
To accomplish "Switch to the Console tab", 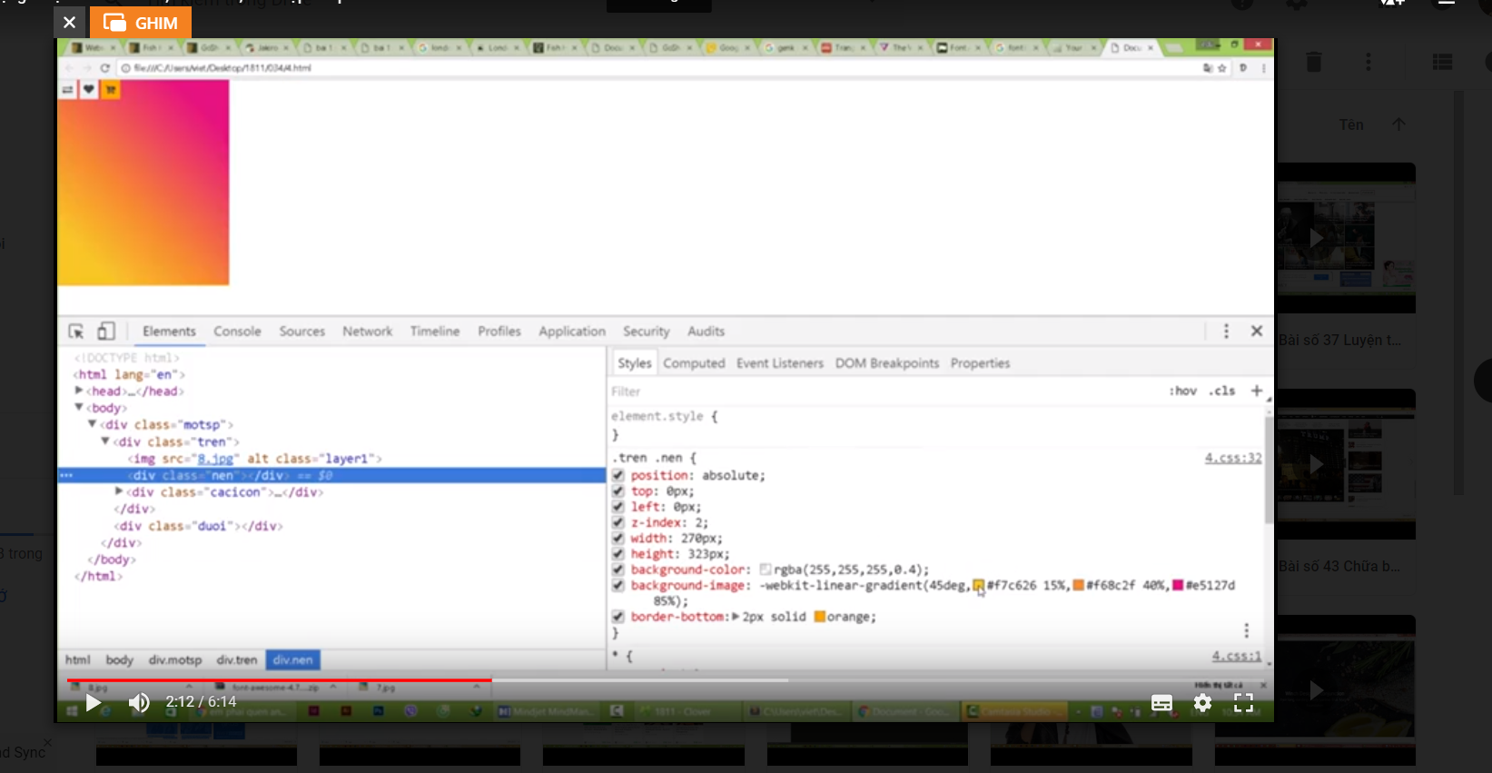I will [237, 332].
